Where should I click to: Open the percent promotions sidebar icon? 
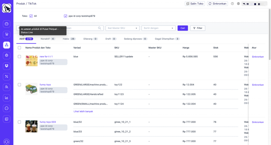tap(7, 77)
